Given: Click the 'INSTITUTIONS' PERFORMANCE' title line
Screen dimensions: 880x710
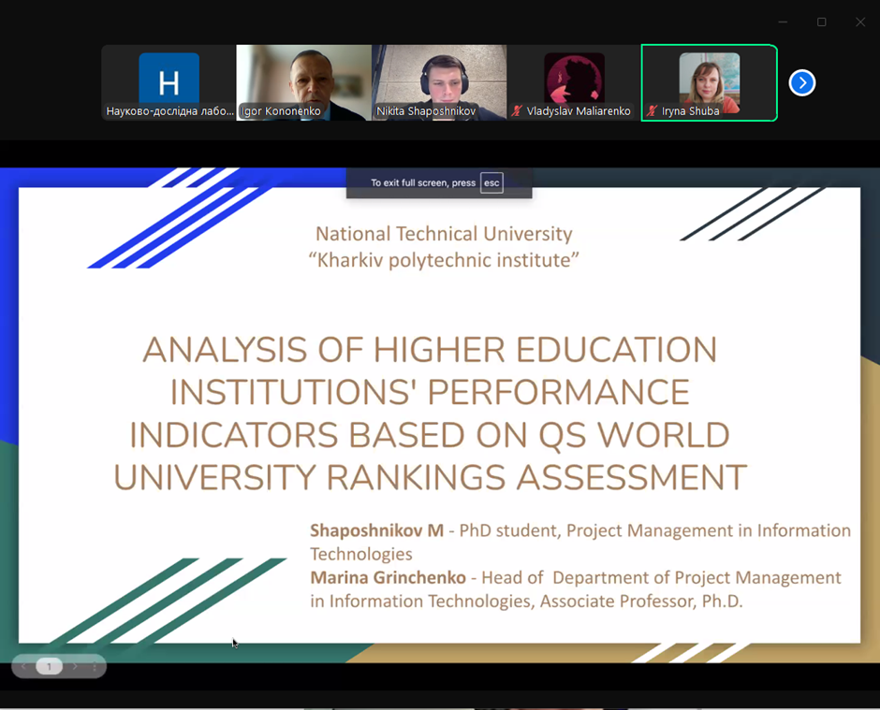Looking at the screenshot, I should click(x=430, y=392).
